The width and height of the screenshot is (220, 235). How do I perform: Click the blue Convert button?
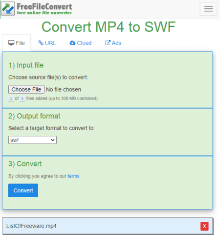[x=23, y=190]
